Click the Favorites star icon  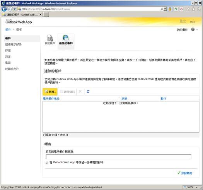[194, 9]
